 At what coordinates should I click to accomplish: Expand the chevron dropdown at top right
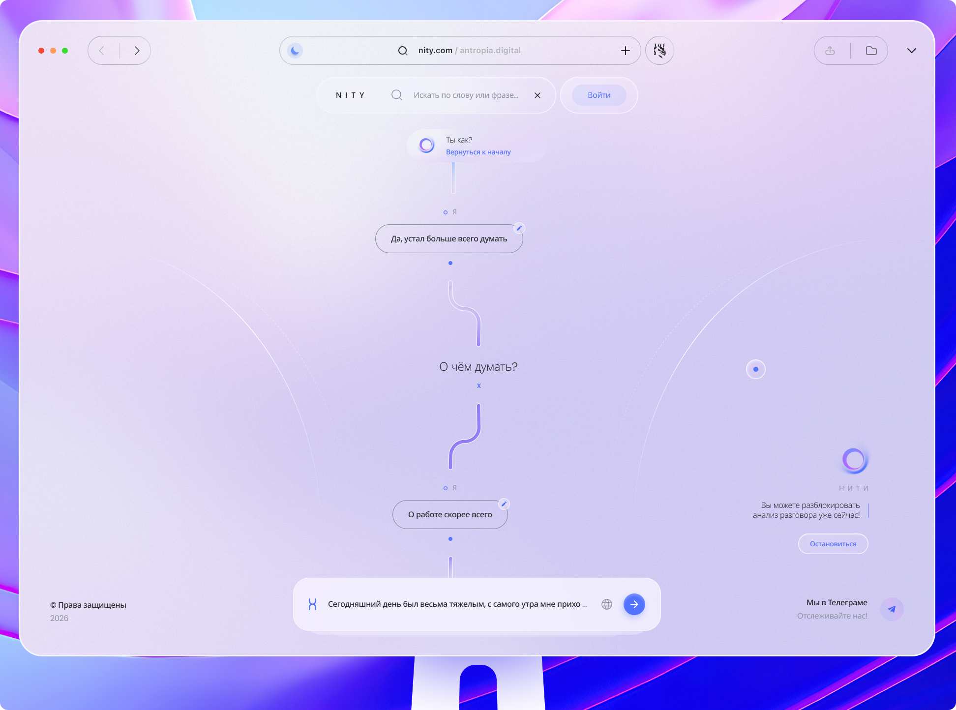pyautogui.click(x=911, y=51)
